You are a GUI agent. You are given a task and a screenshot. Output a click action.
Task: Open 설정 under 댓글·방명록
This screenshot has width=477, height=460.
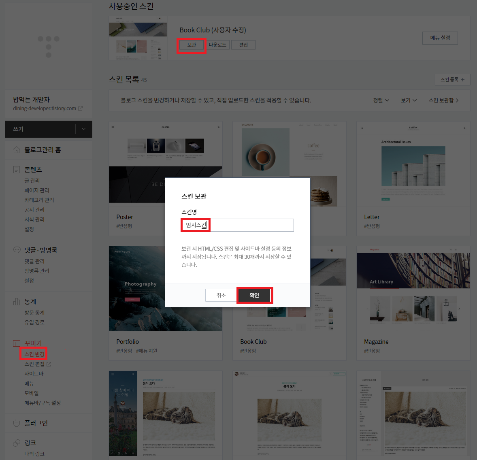[29, 281]
